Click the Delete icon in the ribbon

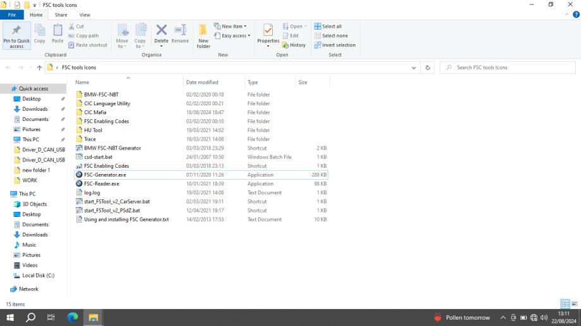161,35
